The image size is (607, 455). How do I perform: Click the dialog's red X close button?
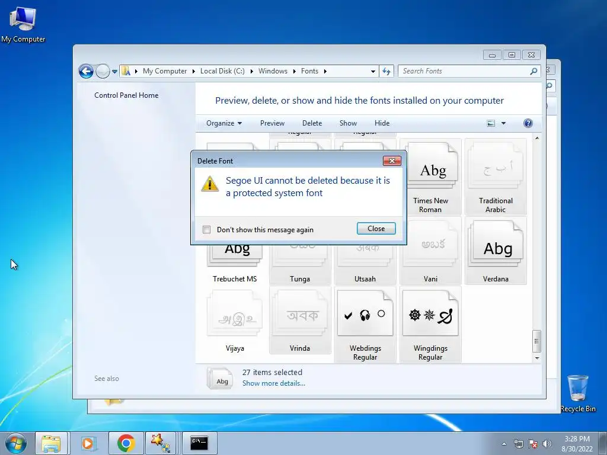point(392,161)
